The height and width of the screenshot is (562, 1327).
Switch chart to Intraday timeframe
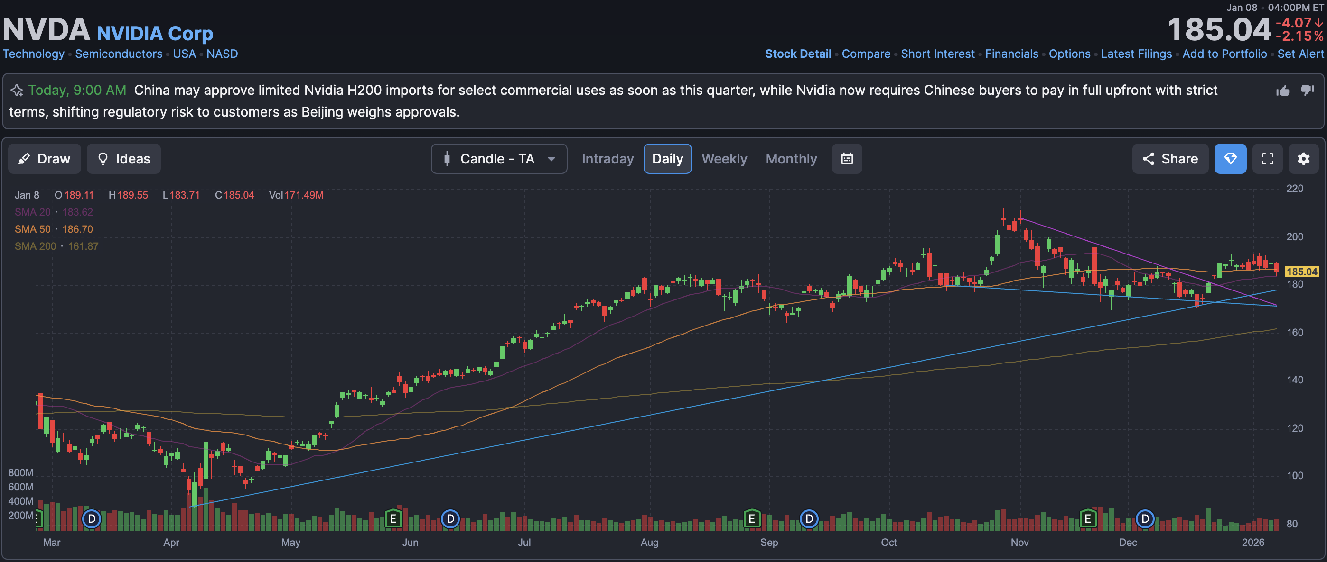coord(607,159)
